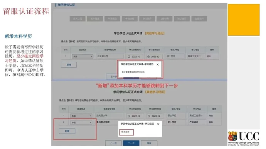The image size is (266, 149).
Task: Click the clock icon beside 2023-12 in the lower table
Action: (x=149, y=116)
